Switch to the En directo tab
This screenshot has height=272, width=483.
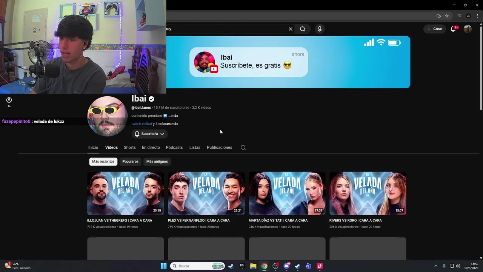coord(151,147)
